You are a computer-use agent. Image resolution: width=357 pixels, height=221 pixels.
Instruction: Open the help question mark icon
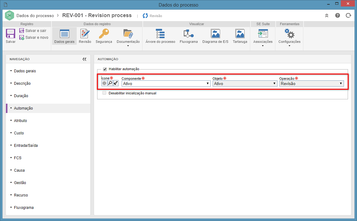[338, 16]
